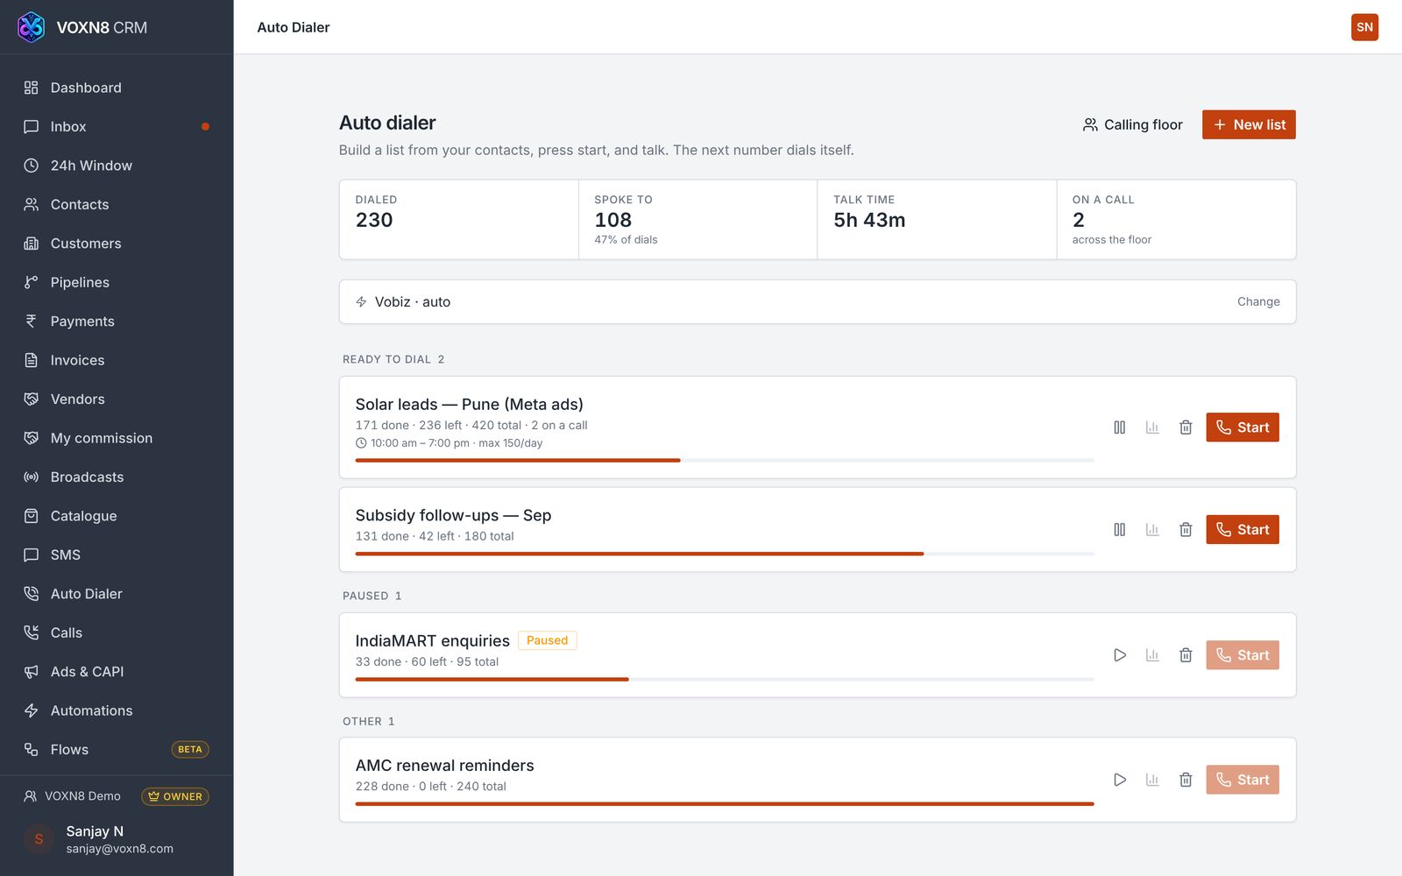Click Start on AMC renewal reminders
1402x876 pixels.
point(1242,780)
